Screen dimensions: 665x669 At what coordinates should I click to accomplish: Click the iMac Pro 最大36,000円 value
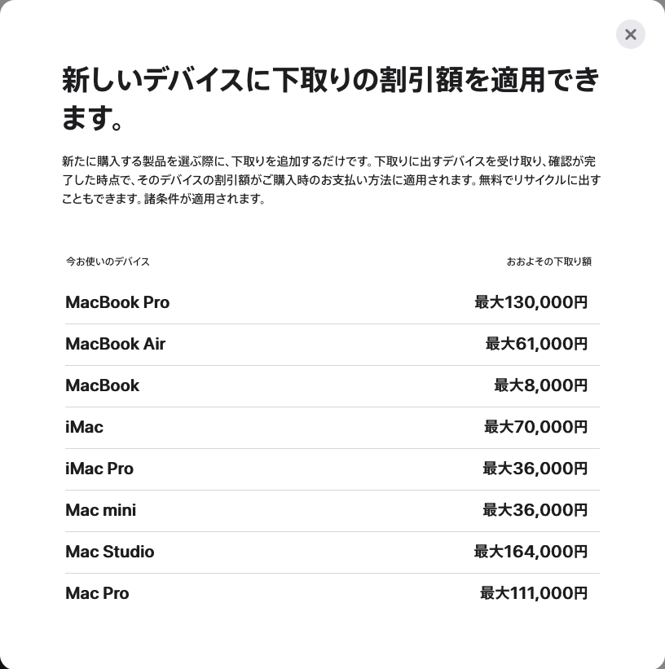click(x=535, y=469)
